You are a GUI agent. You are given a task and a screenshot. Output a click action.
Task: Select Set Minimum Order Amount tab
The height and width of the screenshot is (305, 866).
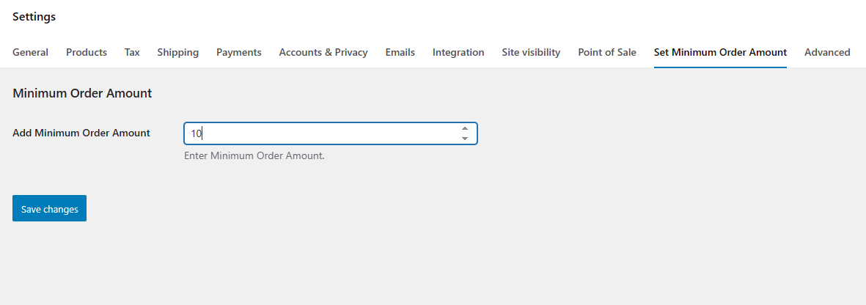point(720,52)
